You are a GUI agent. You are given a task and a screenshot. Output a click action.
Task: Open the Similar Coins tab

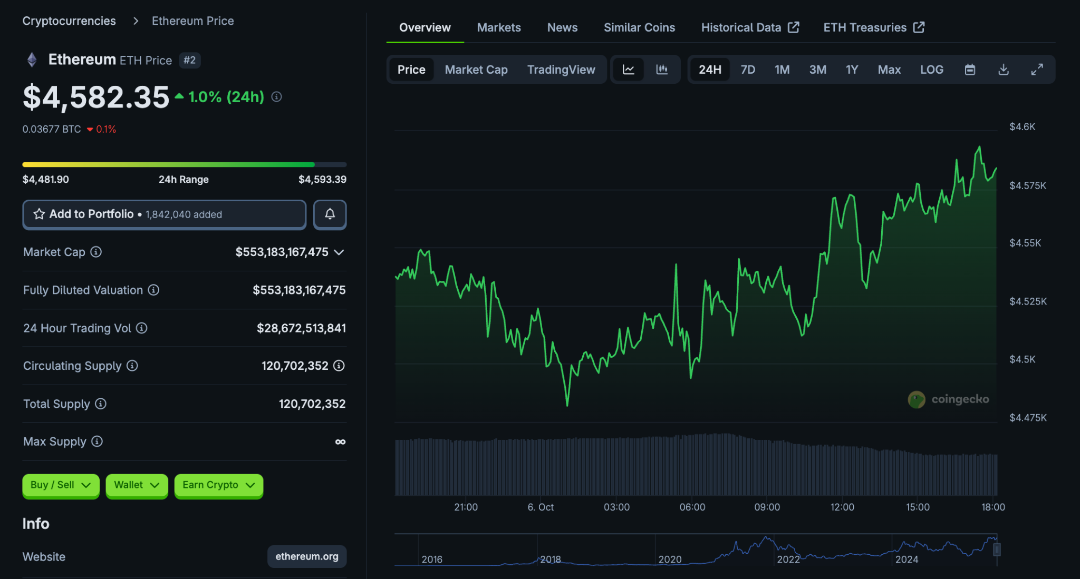639,27
